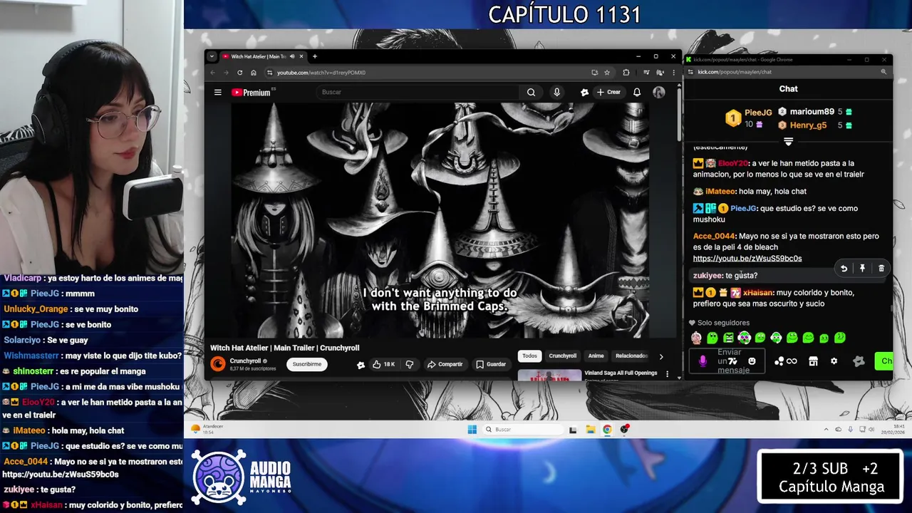The image size is (912, 513).
Task: Click the Compartir share button
Action: click(x=445, y=364)
